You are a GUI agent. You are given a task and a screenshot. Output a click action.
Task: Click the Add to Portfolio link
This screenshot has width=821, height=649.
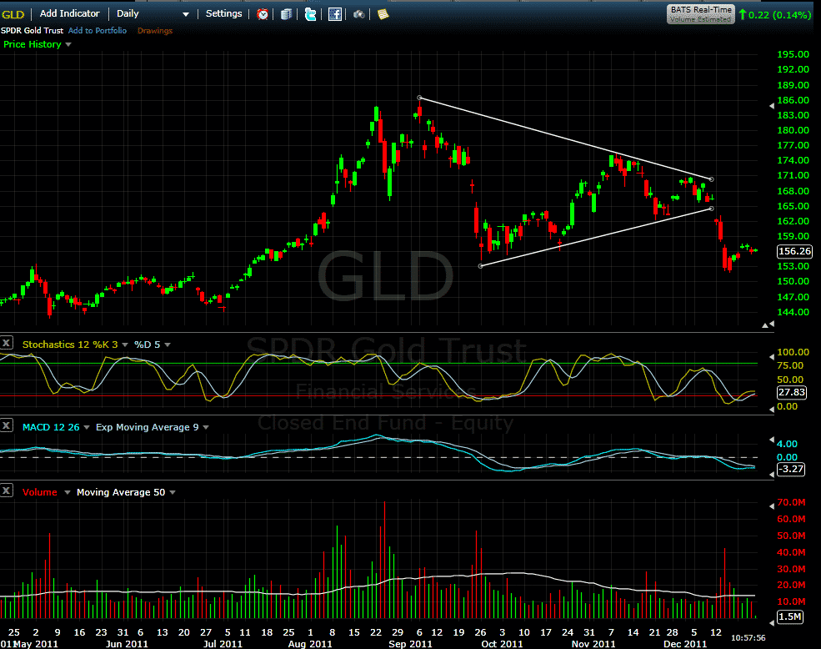coord(98,30)
